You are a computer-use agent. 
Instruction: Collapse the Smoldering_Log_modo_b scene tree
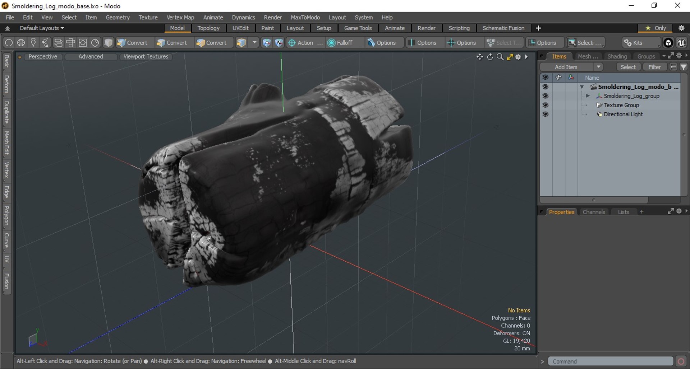click(582, 87)
